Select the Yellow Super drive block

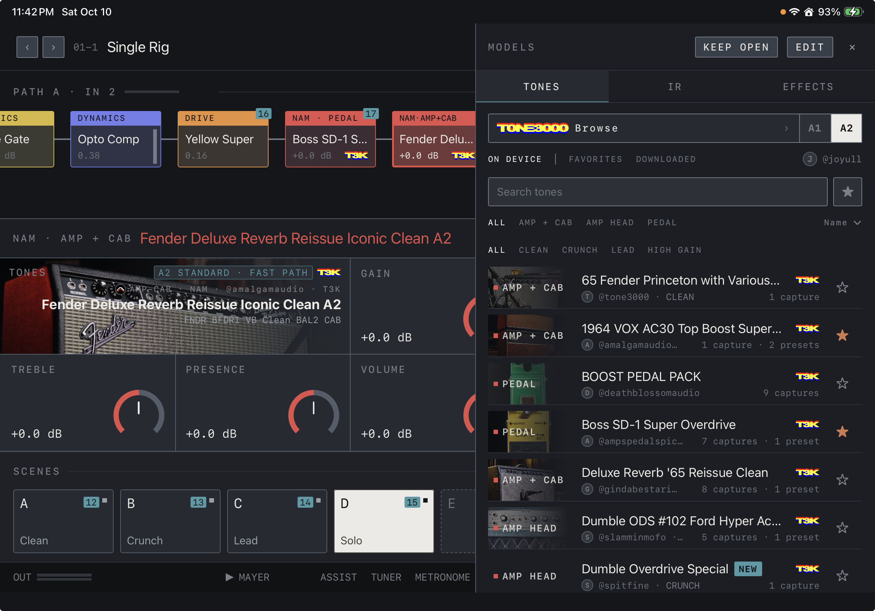pos(223,139)
